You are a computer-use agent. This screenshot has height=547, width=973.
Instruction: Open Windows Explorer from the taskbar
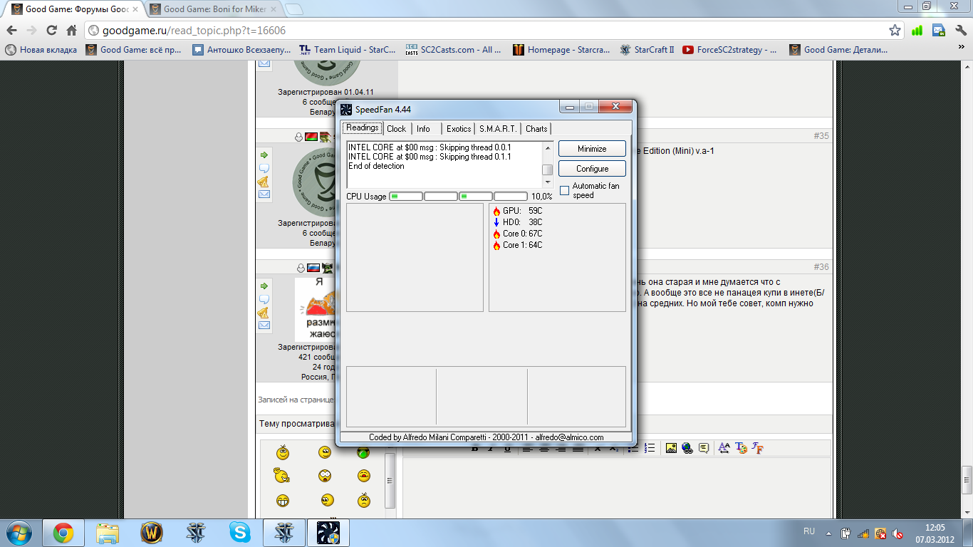coord(108,533)
